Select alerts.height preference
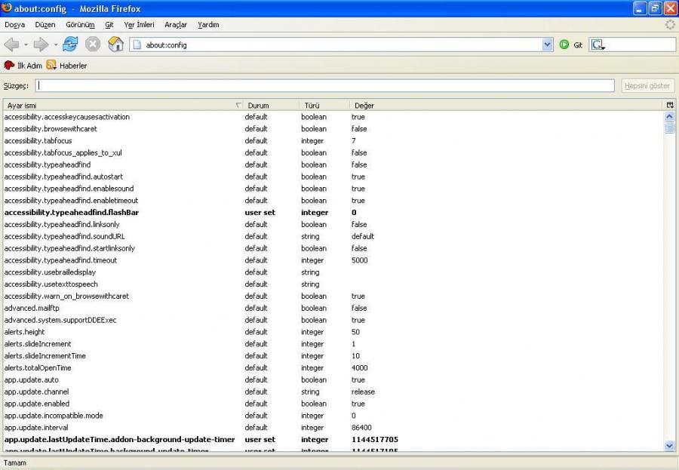679x470 pixels. [x=333, y=332]
